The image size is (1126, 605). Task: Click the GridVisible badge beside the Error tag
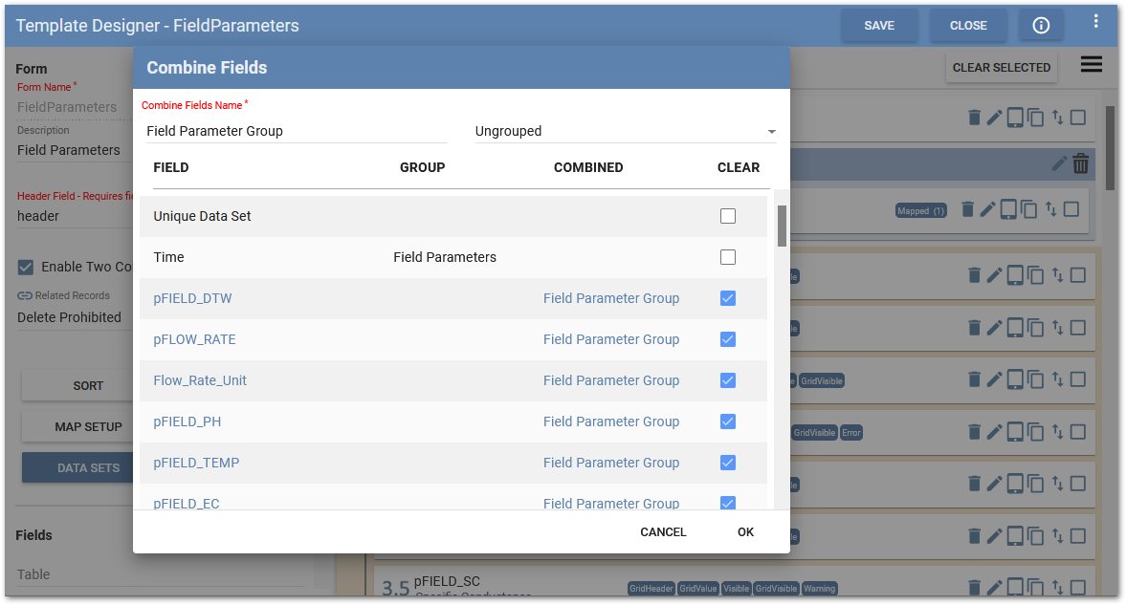814,432
